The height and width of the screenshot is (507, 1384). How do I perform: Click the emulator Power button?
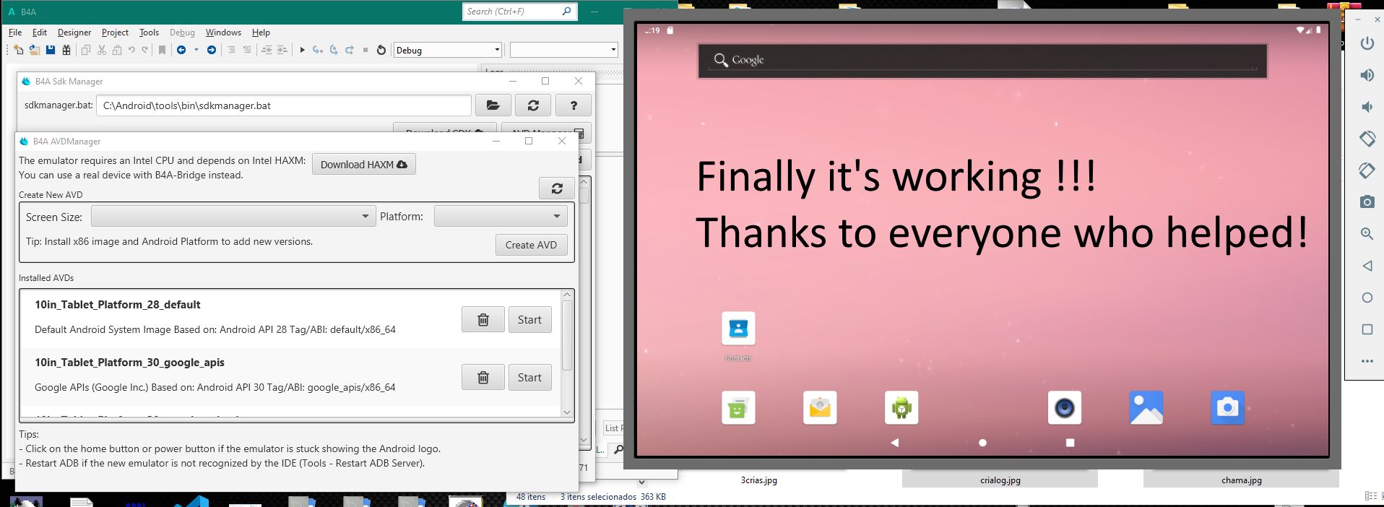pyautogui.click(x=1367, y=43)
